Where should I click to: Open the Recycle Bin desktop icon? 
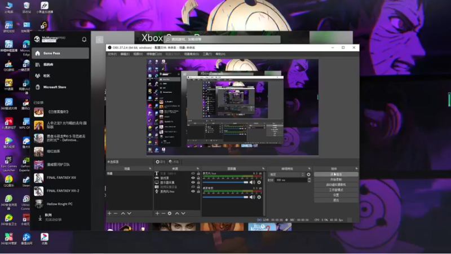26,7
